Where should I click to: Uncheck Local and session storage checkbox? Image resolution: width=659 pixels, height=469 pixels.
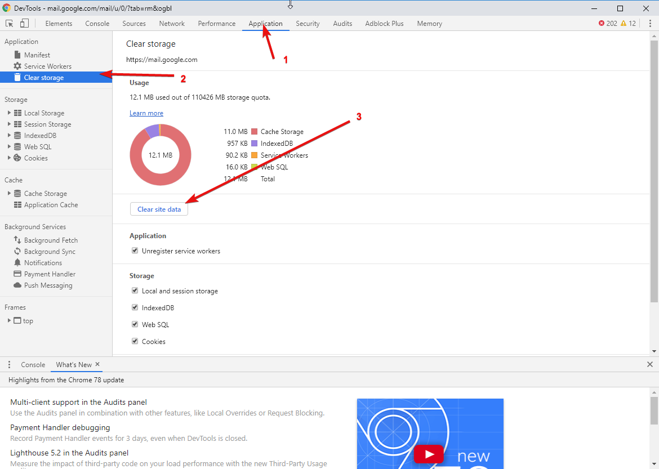pyautogui.click(x=135, y=291)
